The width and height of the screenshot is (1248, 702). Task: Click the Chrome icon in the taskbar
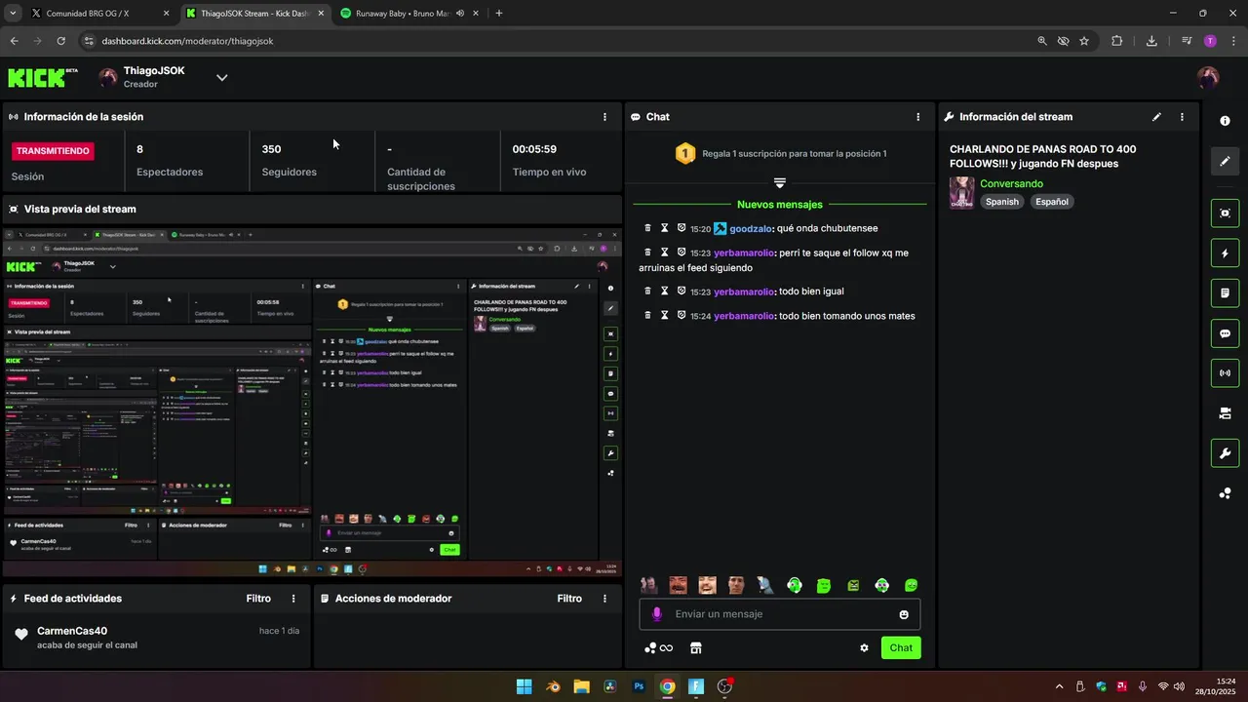tap(667, 686)
